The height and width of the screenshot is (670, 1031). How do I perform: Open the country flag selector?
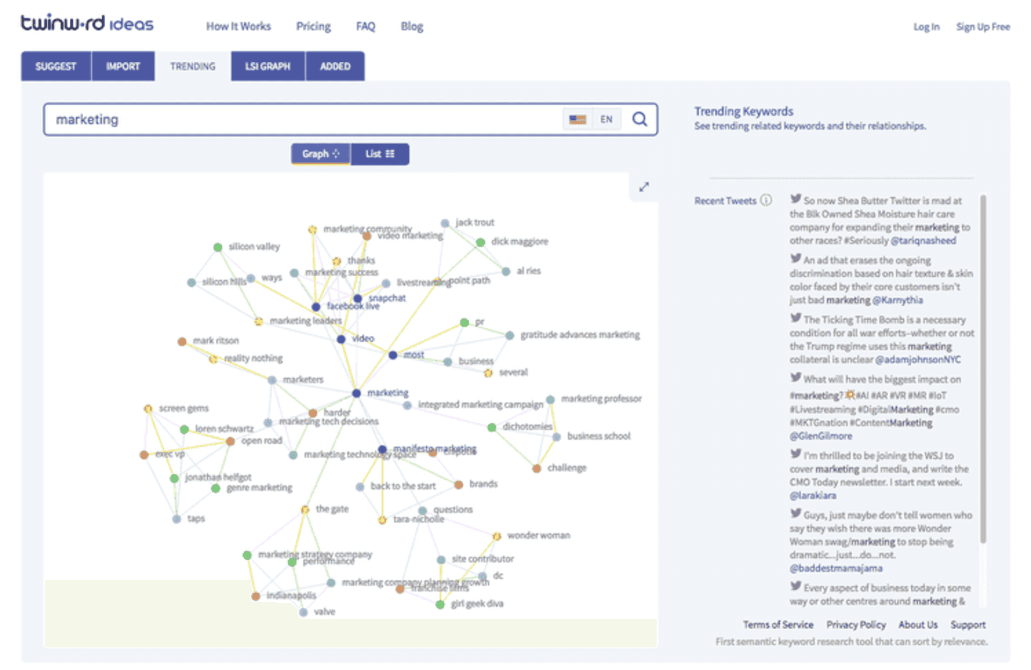(x=577, y=119)
